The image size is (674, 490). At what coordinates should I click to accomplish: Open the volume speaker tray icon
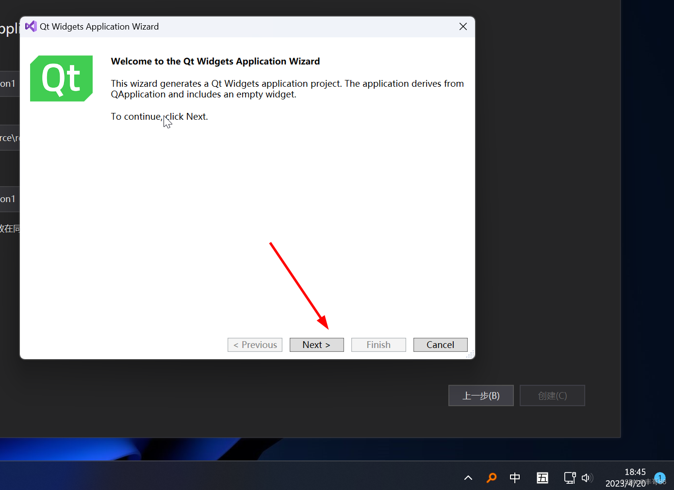(587, 478)
